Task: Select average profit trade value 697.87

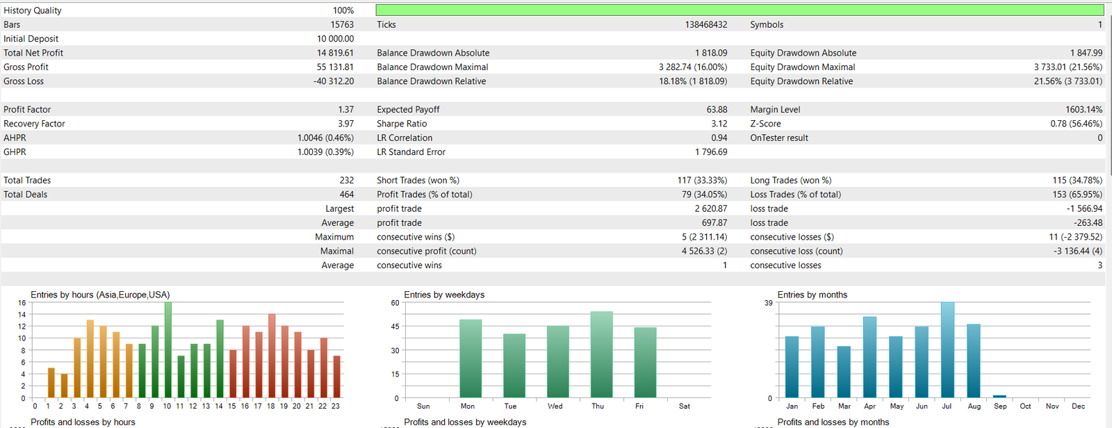Action: pos(714,223)
